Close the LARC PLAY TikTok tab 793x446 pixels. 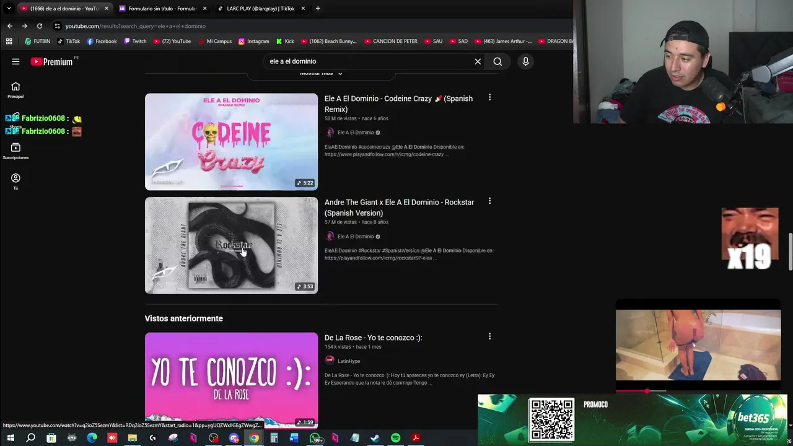(303, 9)
